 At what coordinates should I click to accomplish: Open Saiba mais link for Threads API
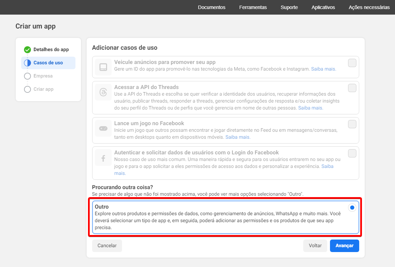point(311,108)
